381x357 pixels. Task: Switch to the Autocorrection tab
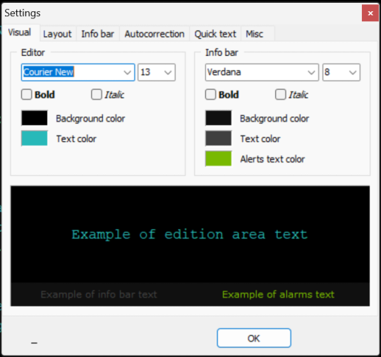click(155, 34)
